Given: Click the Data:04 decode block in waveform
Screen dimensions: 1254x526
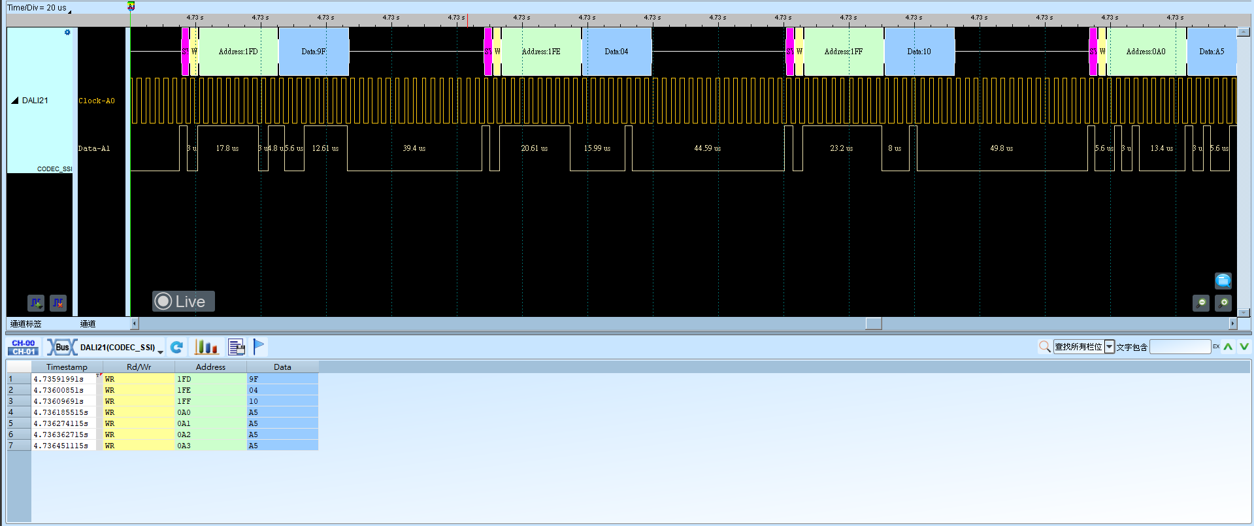Looking at the screenshot, I should click(616, 52).
